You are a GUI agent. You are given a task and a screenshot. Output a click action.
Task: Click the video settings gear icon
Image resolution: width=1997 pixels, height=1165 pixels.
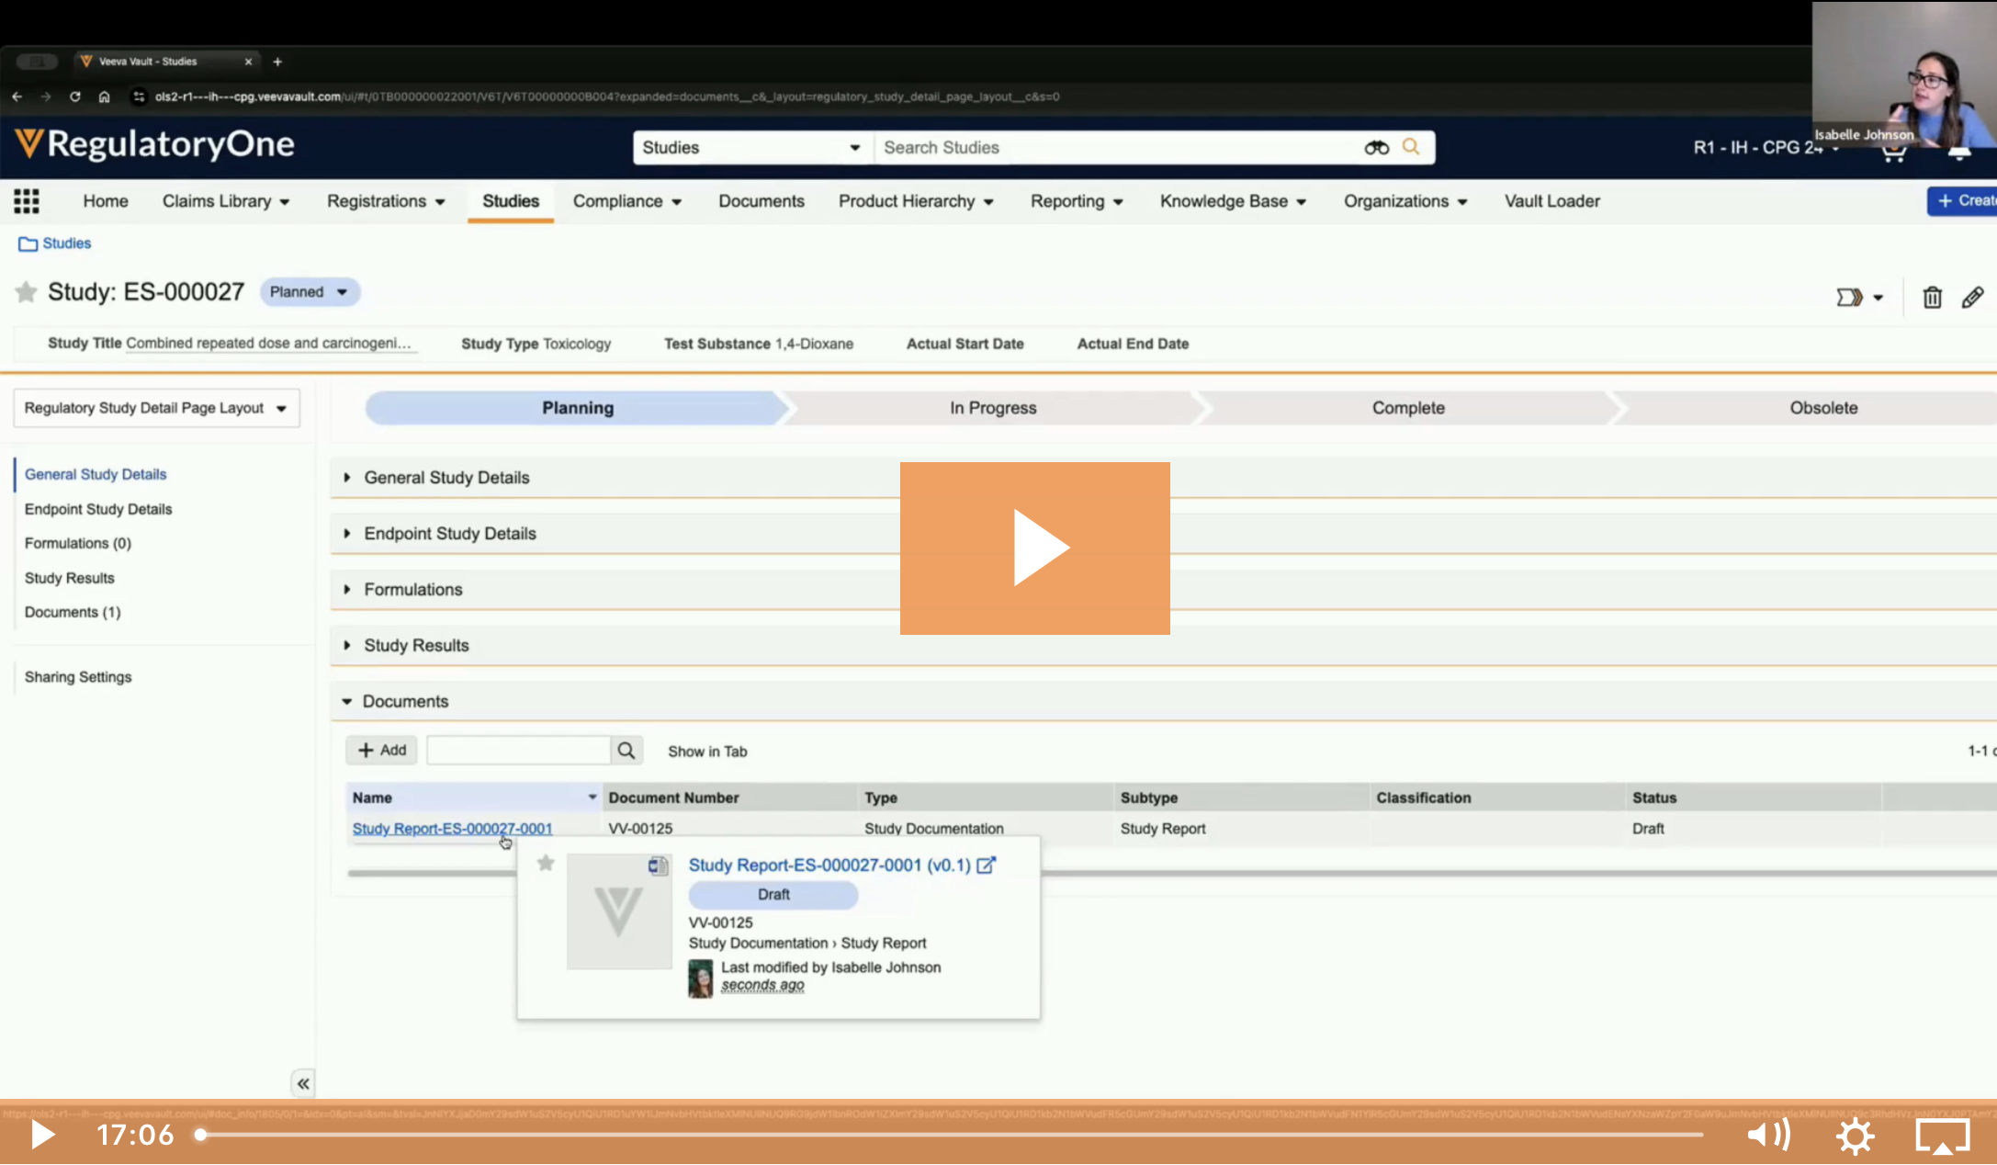tap(1855, 1136)
